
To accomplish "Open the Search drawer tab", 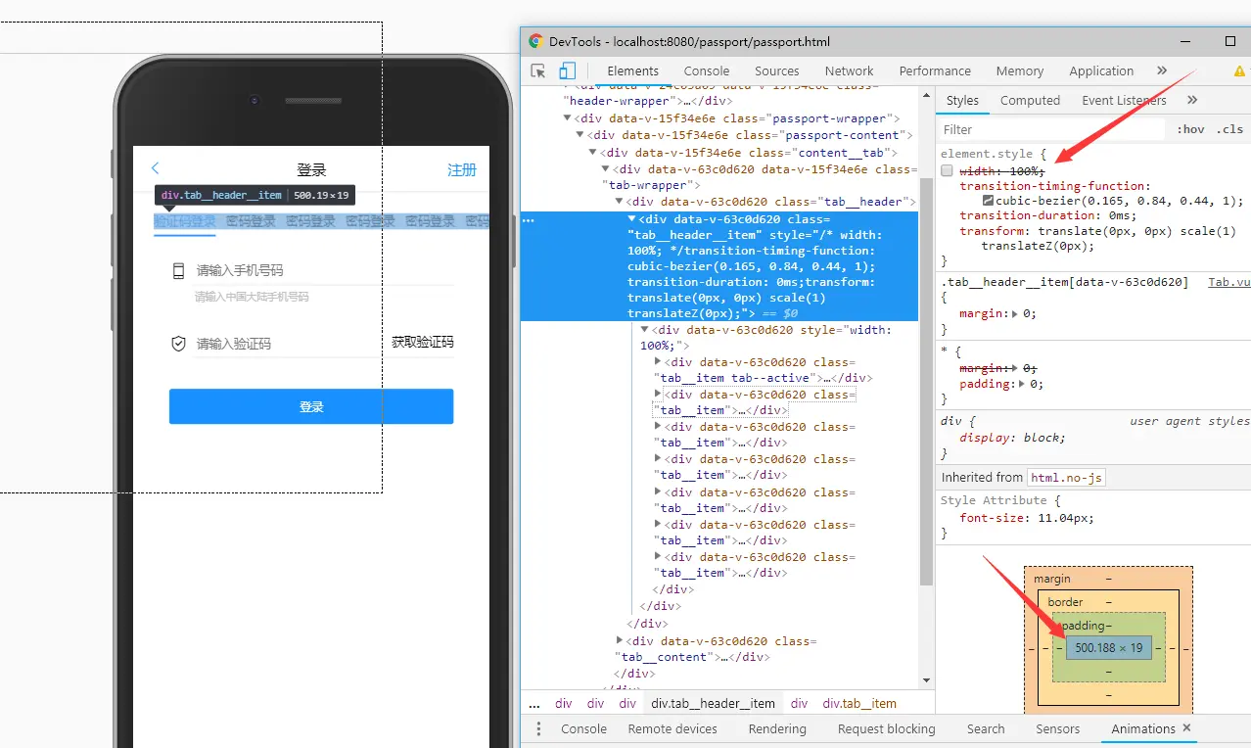I will coord(986,728).
